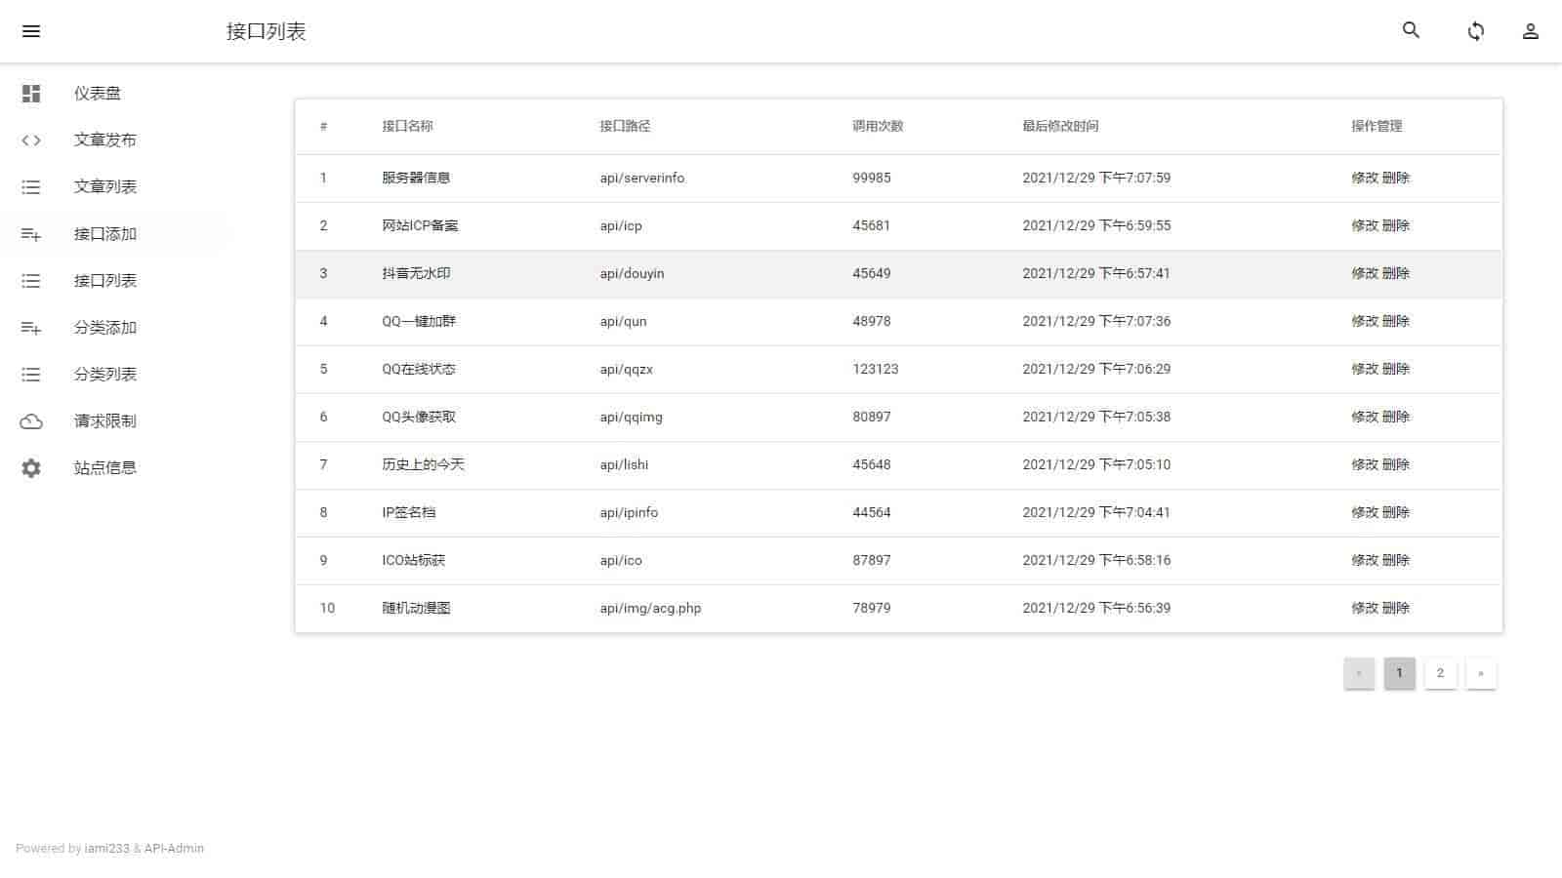The image size is (1562, 878).
Task: Click the refresh sync icon
Action: [x=1475, y=31]
